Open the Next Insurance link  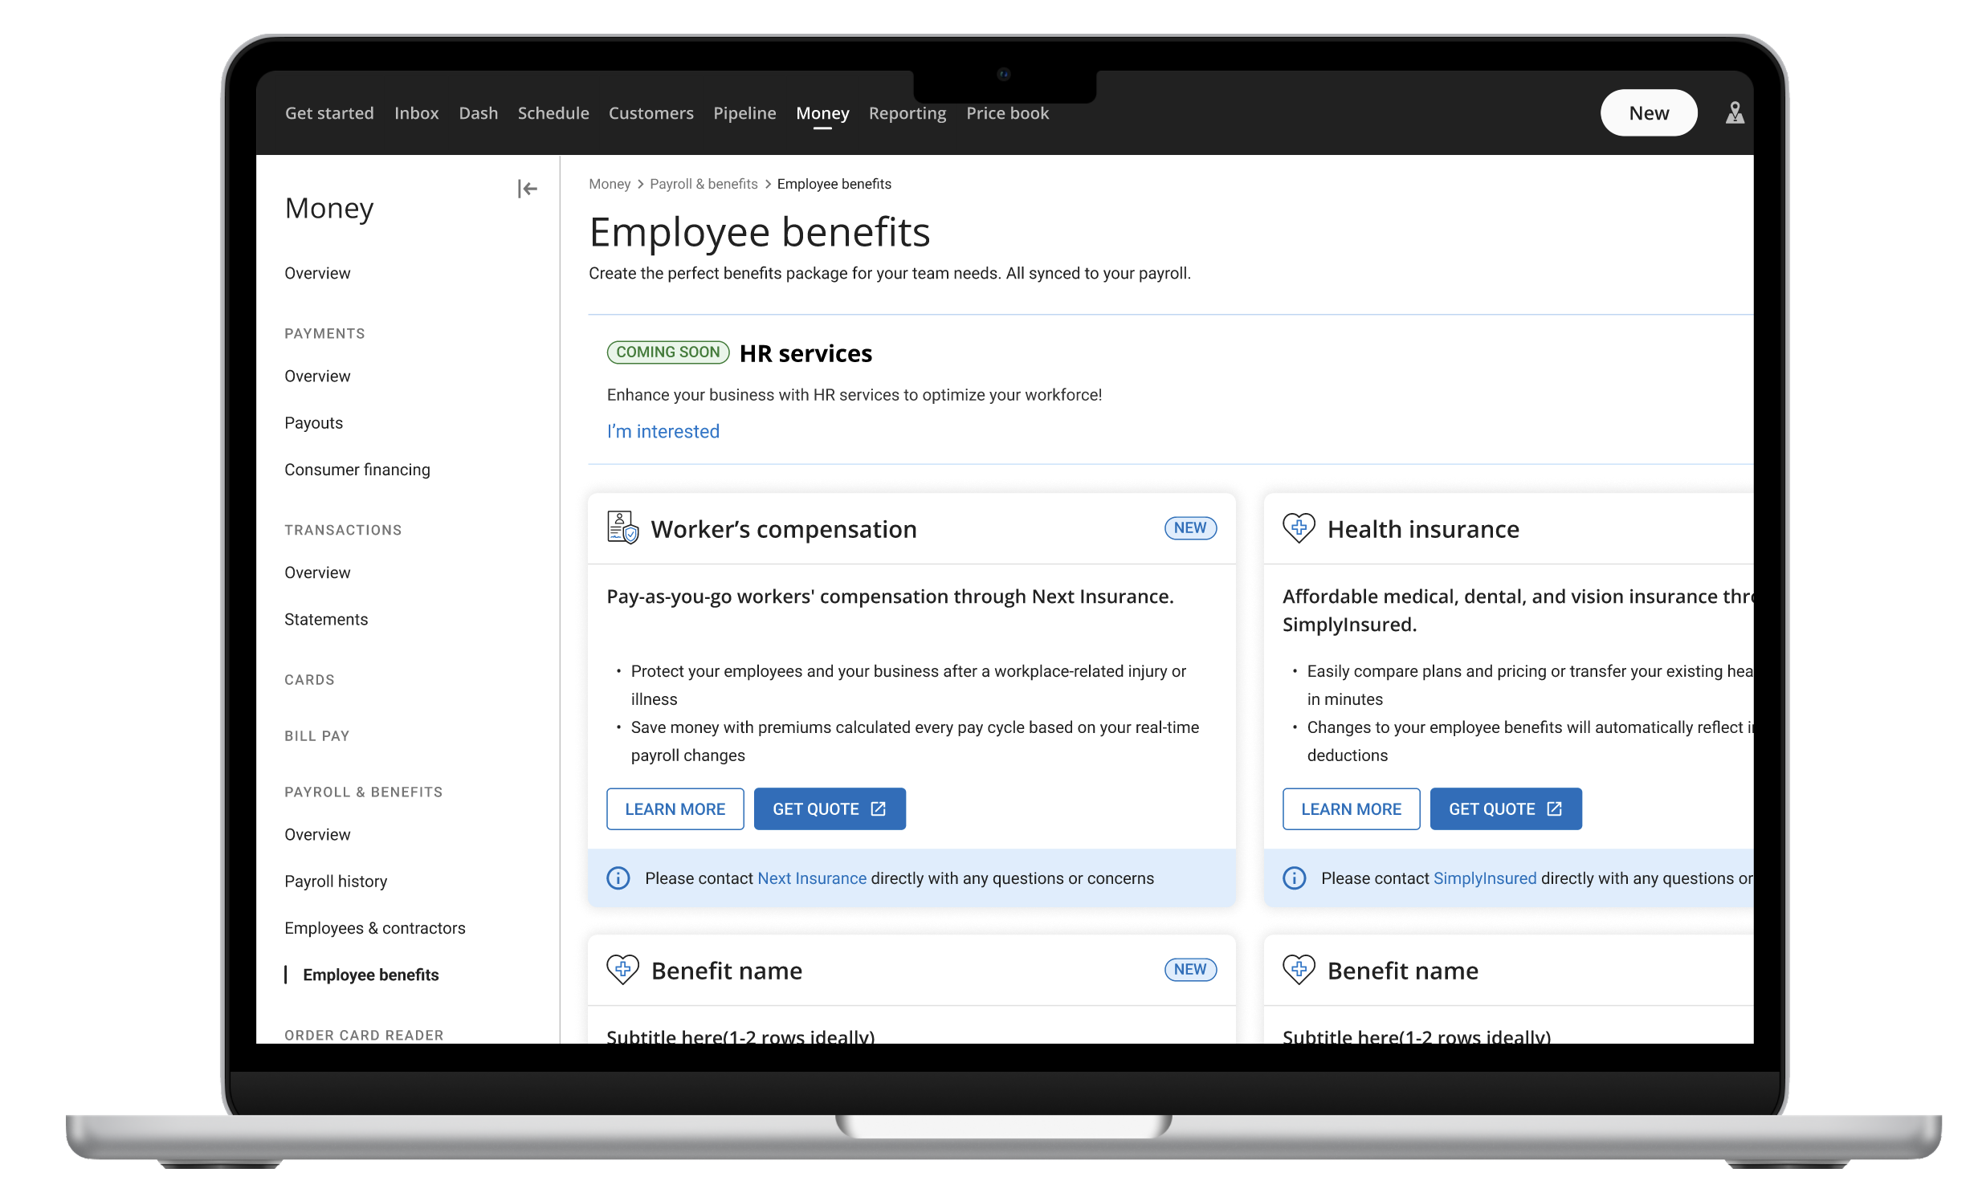pyautogui.click(x=811, y=878)
